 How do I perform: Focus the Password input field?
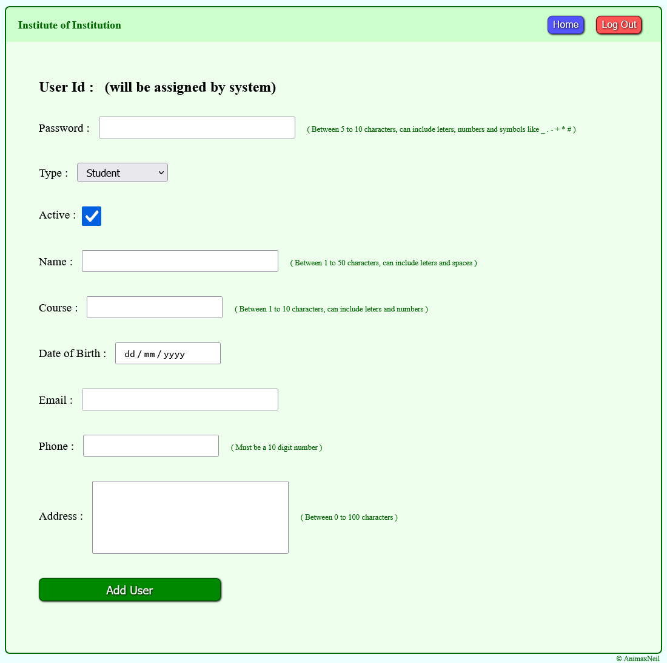click(197, 127)
